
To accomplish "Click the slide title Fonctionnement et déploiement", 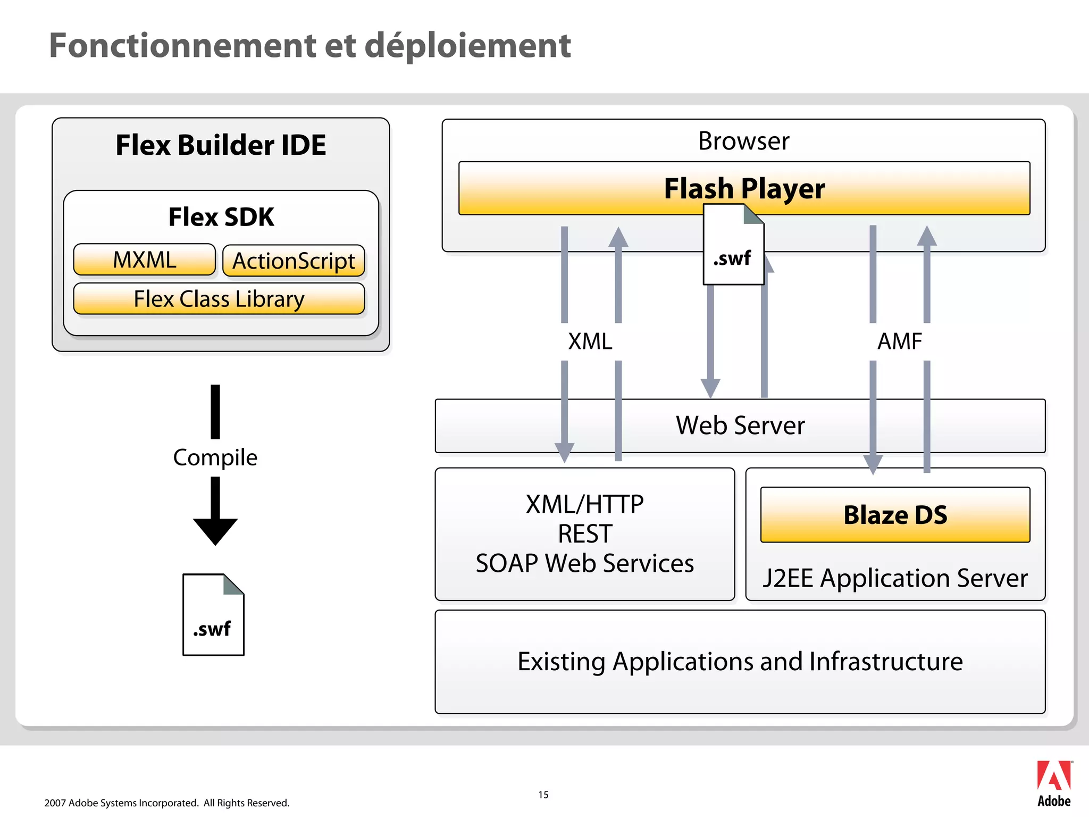I will click(x=309, y=46).
